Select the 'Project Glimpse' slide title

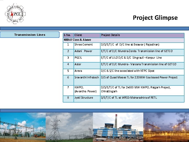(x=155, y=18)
